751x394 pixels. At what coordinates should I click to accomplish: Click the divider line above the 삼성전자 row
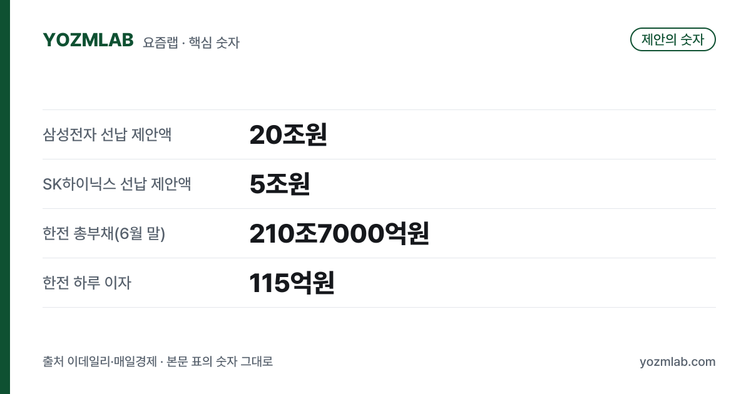379,110
